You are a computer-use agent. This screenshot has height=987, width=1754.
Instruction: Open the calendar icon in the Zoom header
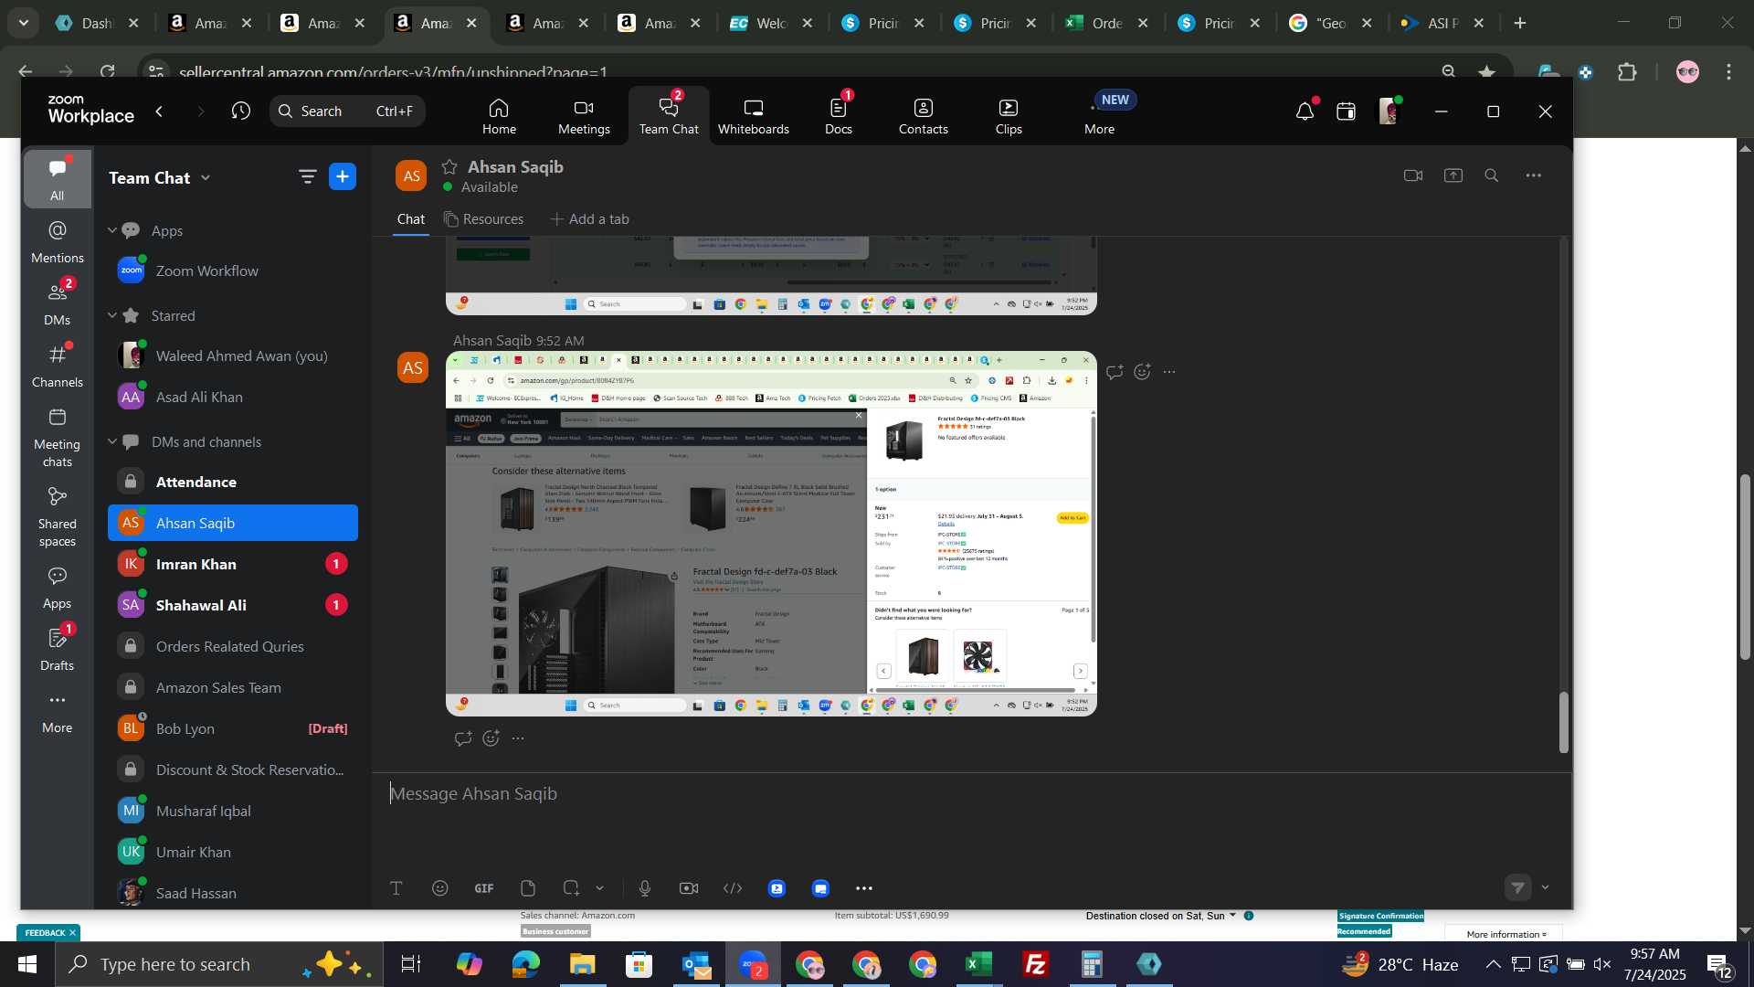pos(1346,111)
